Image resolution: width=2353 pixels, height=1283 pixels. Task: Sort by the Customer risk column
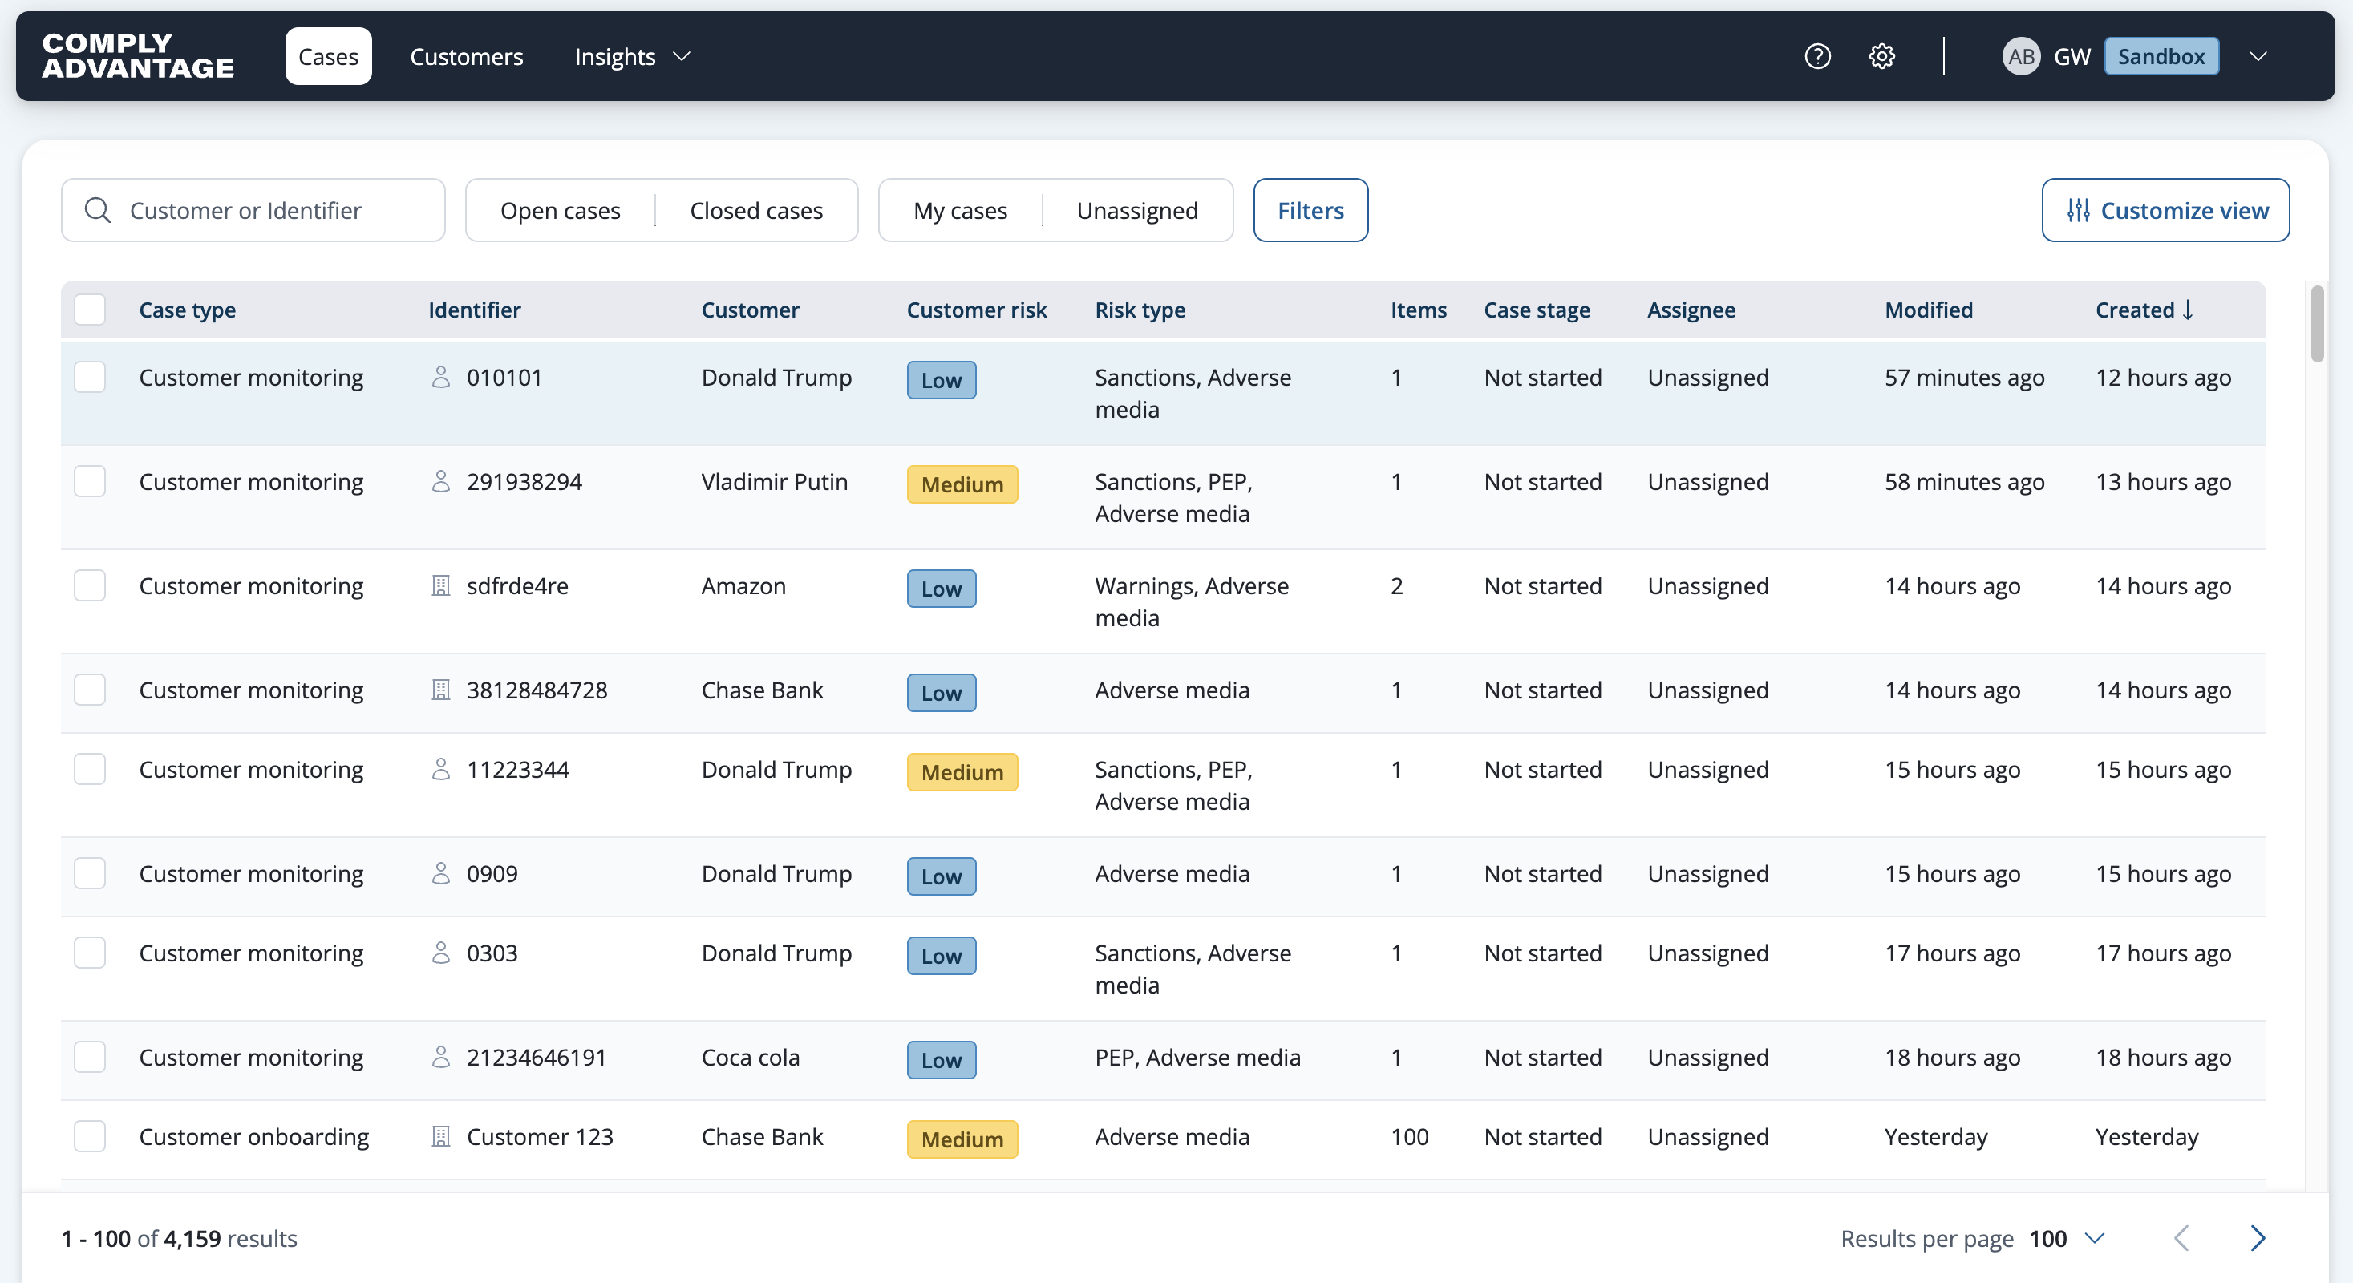pos(977,310)
